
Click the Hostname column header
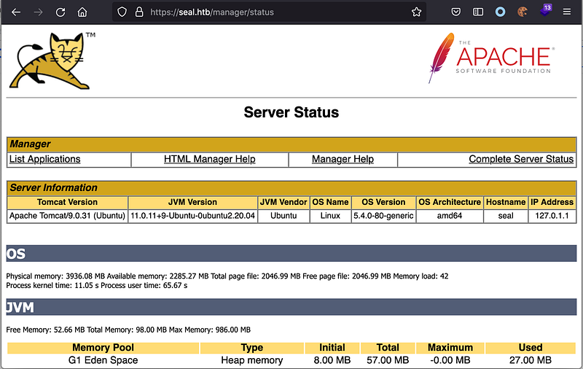(x=506, y=202)
